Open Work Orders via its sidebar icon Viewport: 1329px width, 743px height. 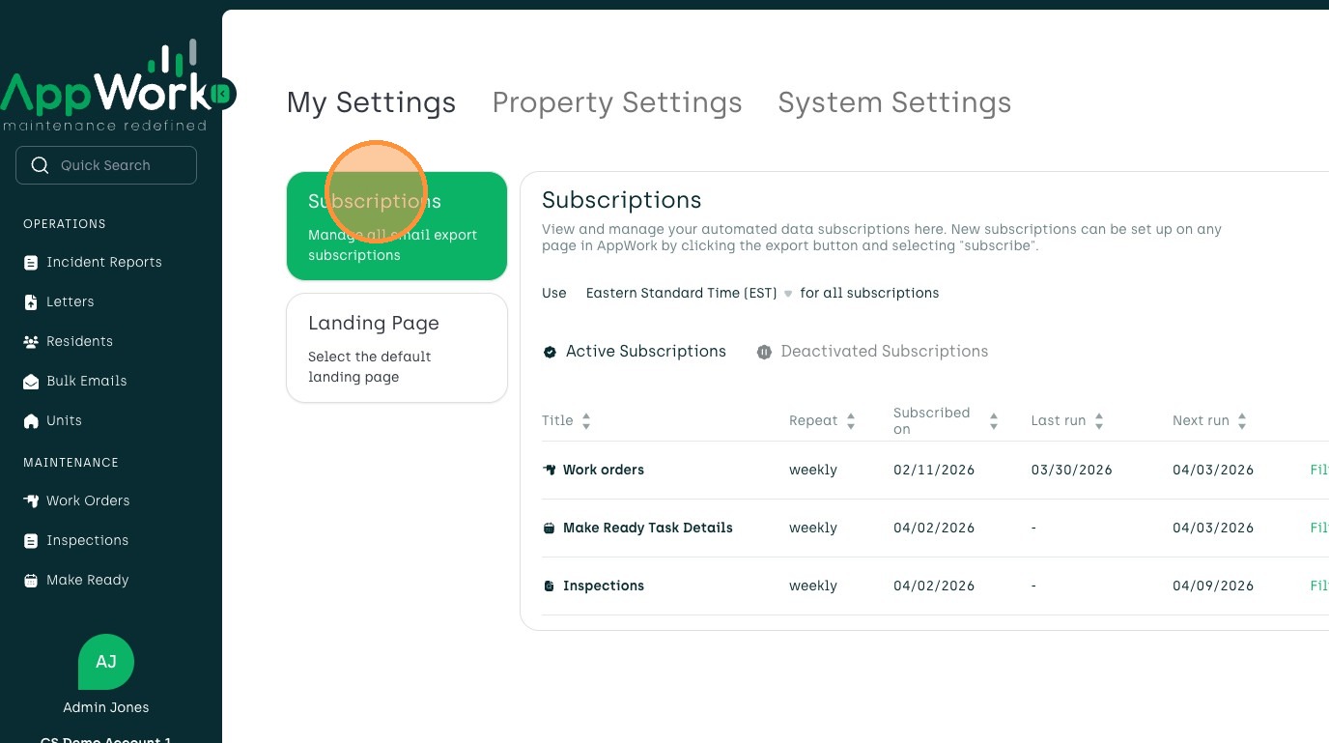click(x=31, y=501)
